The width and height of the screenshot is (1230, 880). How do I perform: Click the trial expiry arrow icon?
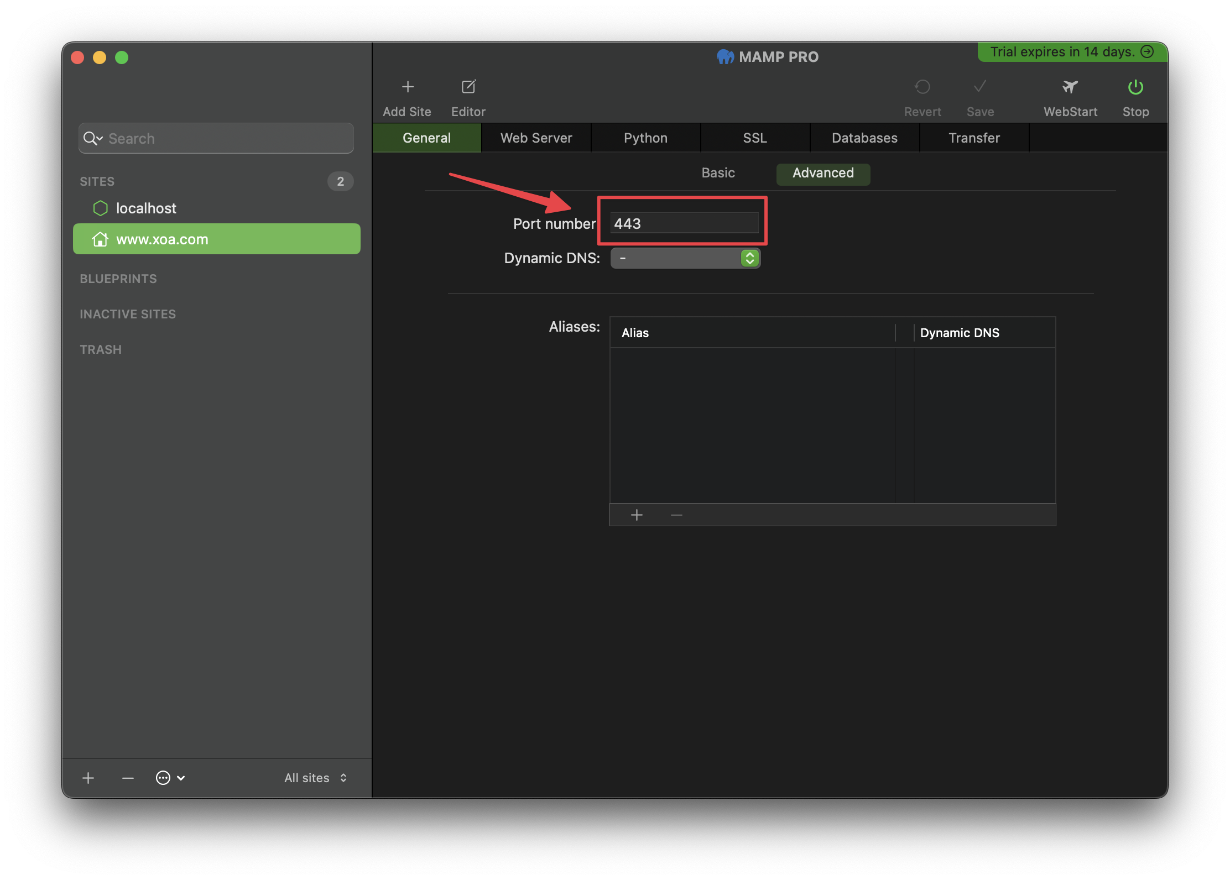coord(1148,51)
